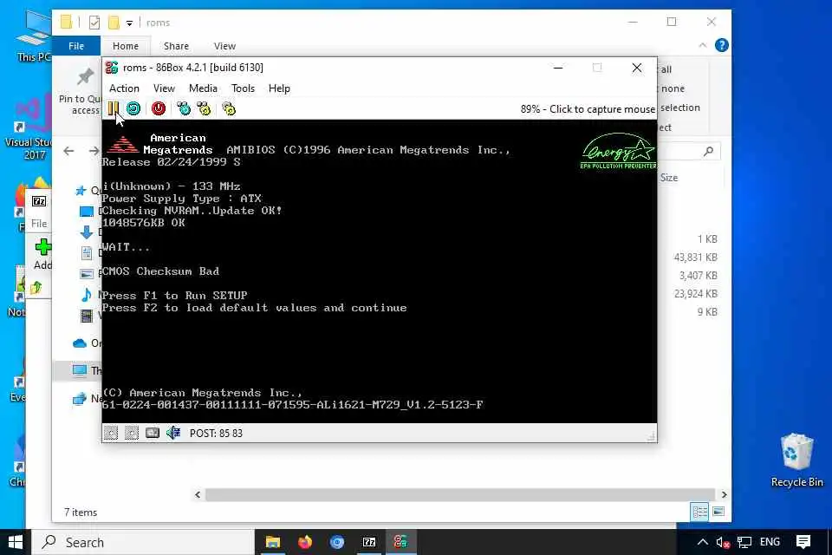This screenshot has width=832, height=555.
Task: Switch to Share tab in Explorer
Action: [176, 46]
